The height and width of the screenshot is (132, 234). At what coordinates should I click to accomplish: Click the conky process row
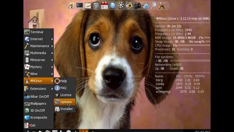click(178, 84)
